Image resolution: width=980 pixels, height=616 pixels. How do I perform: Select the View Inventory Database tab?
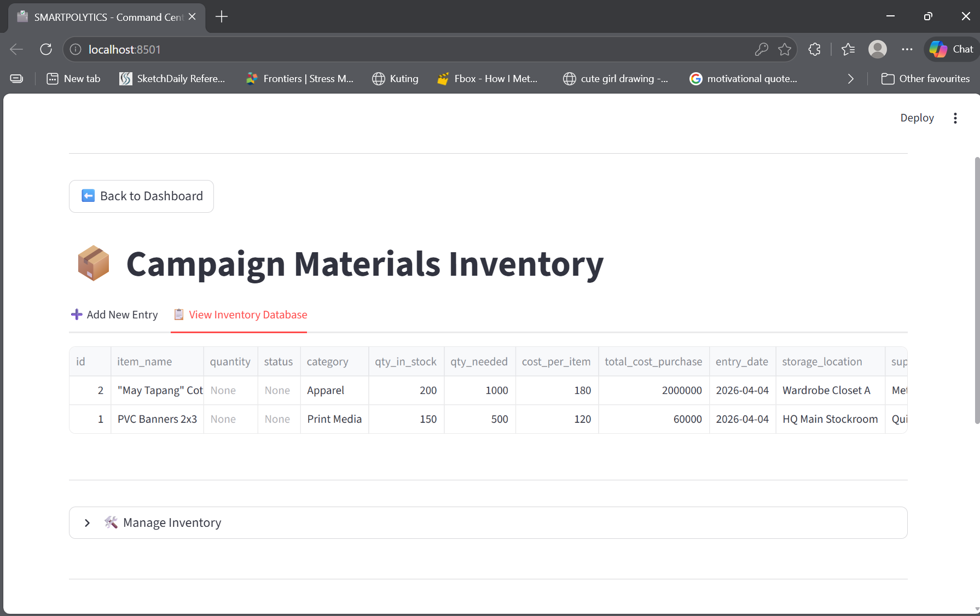pos(239,315)
